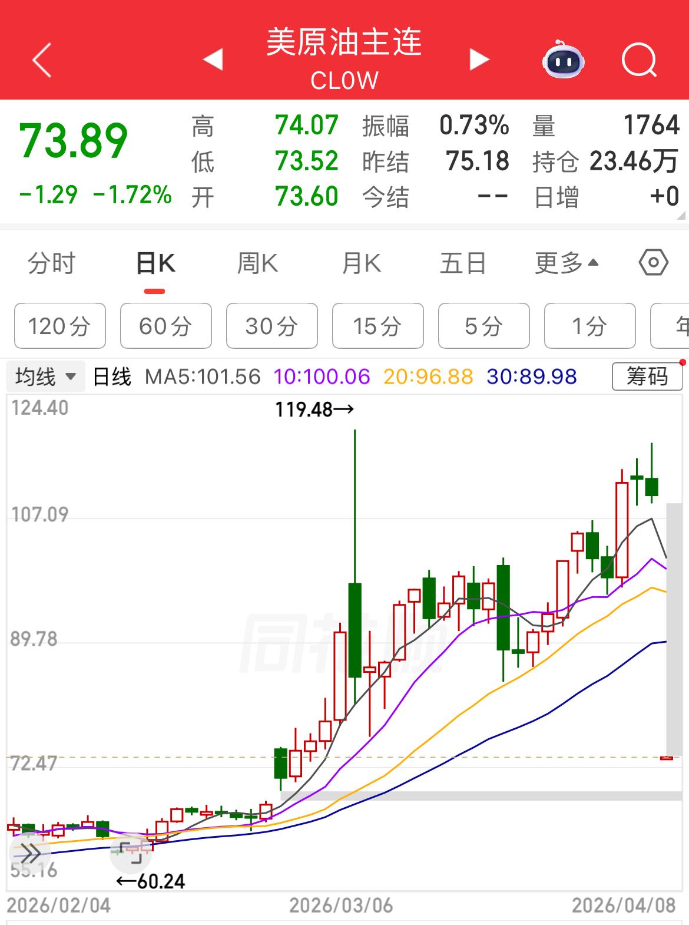Switch to the 周K tab

pyautogui.click(x=257, y=263)
